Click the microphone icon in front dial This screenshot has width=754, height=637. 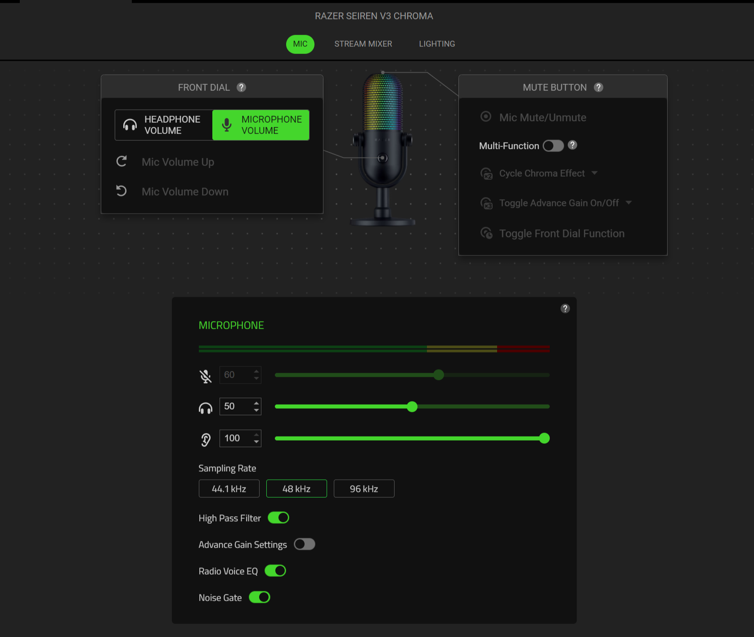click(x=227, y=125)
